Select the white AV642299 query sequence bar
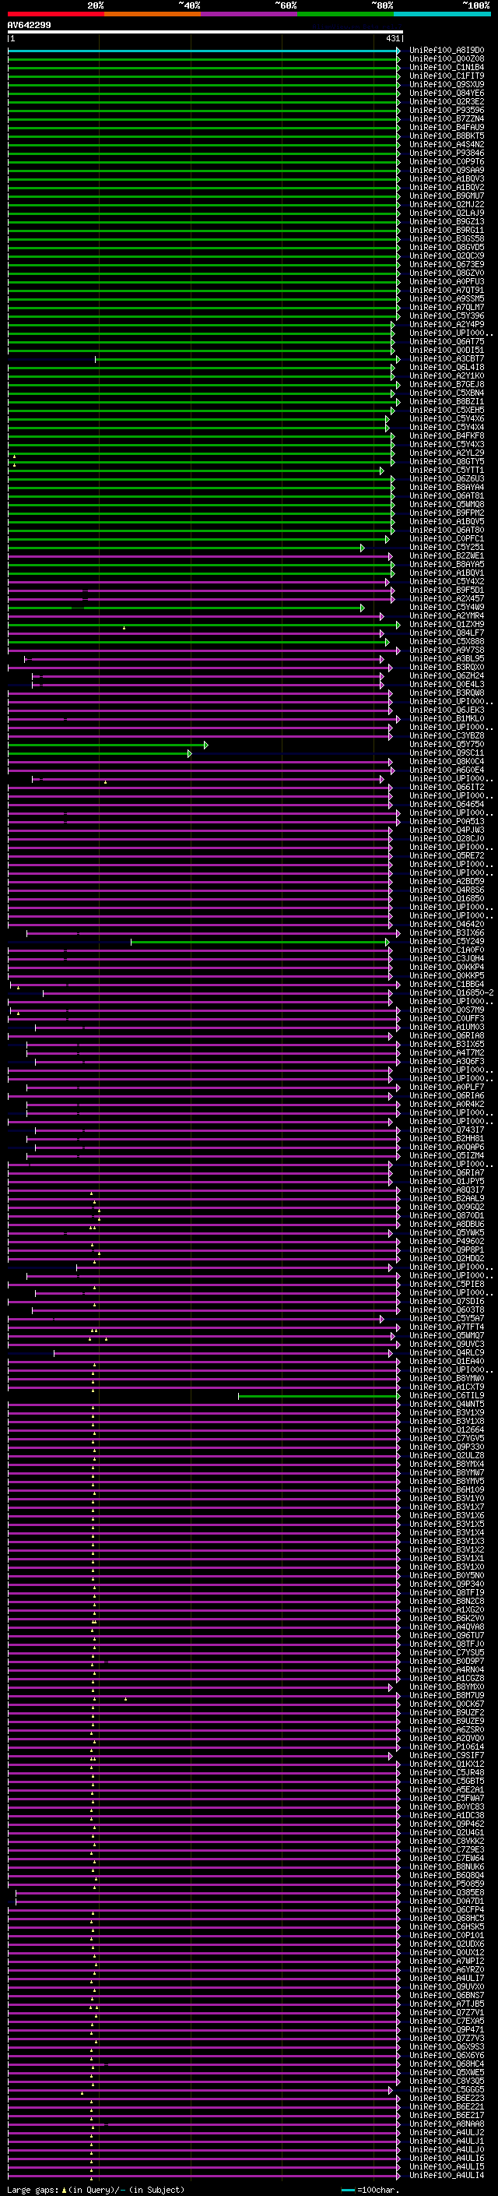 205,33
